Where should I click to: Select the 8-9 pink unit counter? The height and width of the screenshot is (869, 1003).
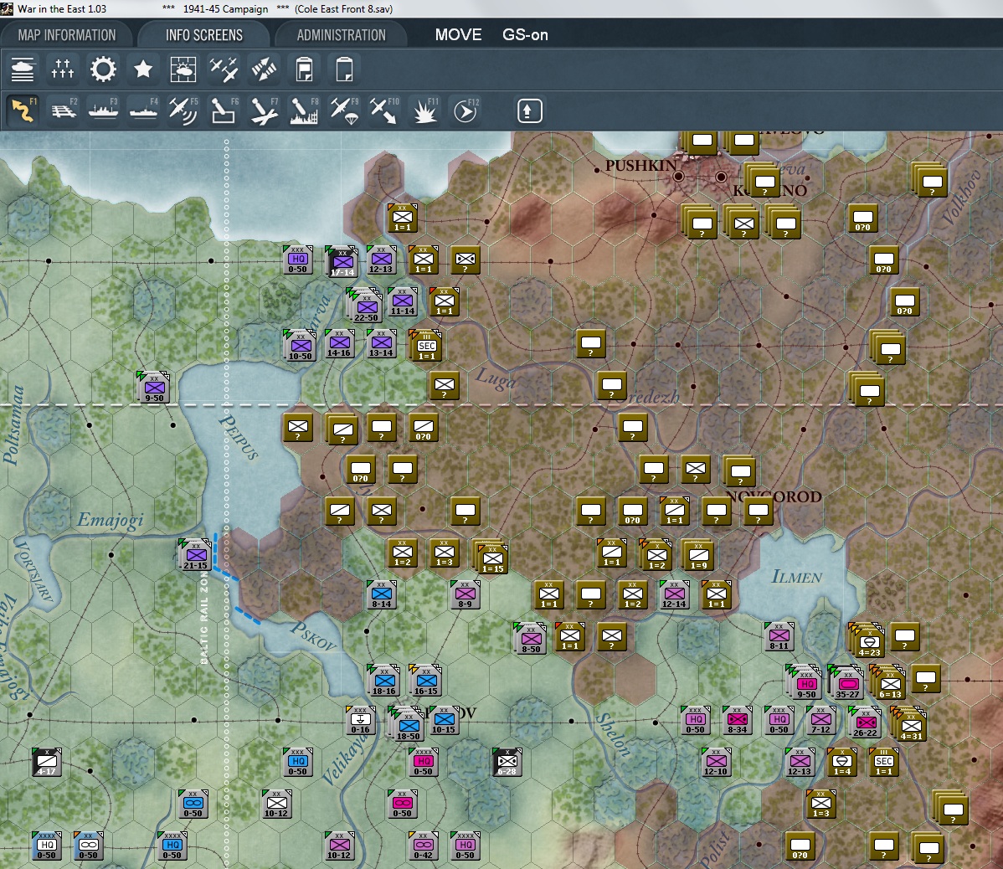[465, 594]
